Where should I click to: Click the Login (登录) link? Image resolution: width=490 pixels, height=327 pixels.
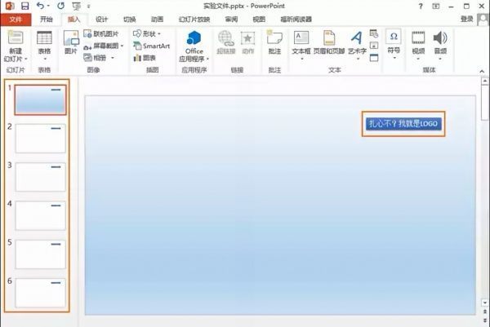click(466, 19)
